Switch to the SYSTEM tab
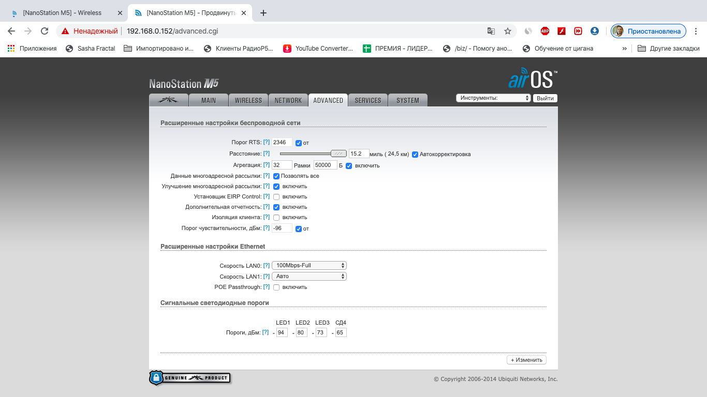The width and height of the screenshot is (707, 397). [x=408, y=100]
